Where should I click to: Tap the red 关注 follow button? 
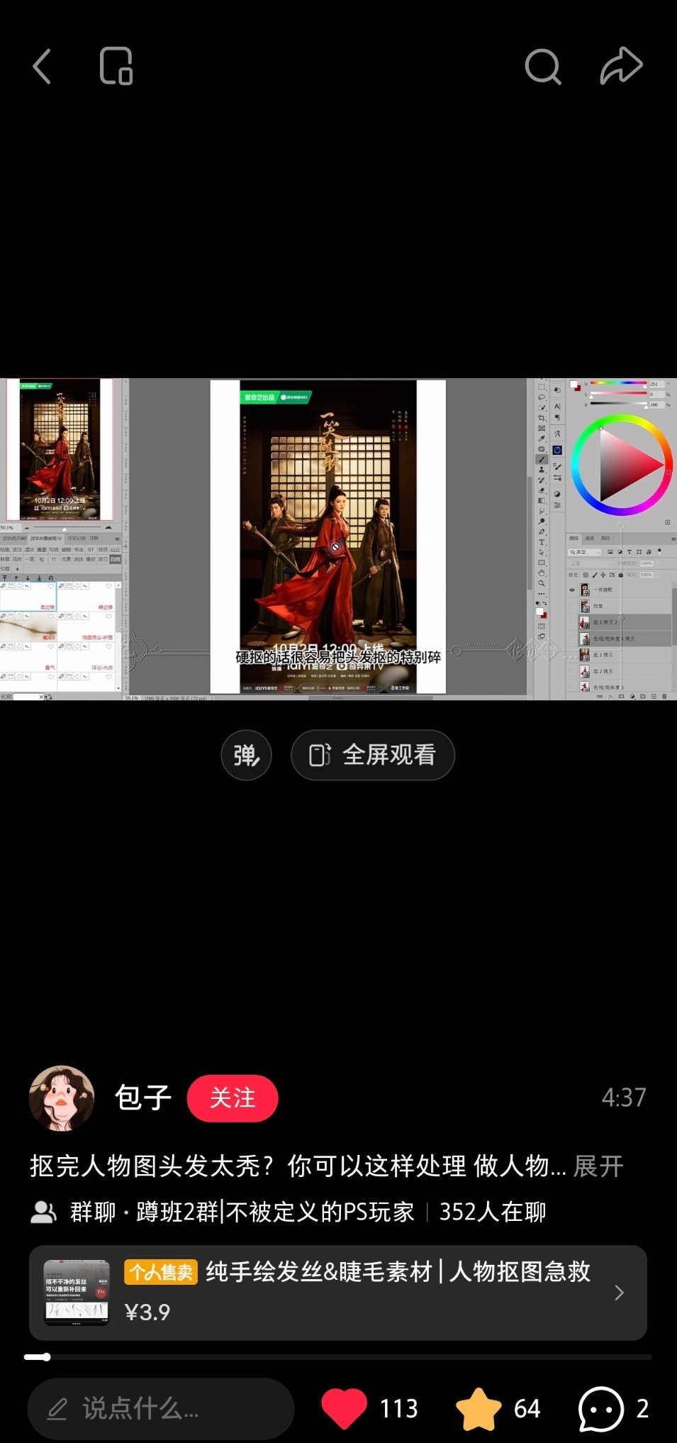click(233, 1098)
